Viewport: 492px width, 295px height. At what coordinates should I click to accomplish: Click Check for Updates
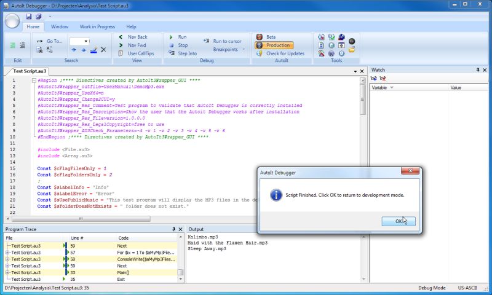280,53
